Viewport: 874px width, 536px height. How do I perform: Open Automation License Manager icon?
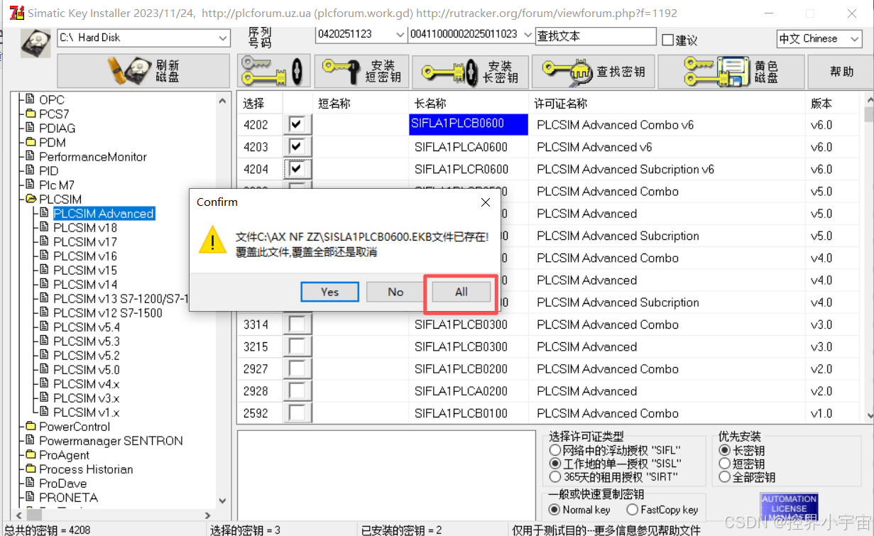click(789, 507)
